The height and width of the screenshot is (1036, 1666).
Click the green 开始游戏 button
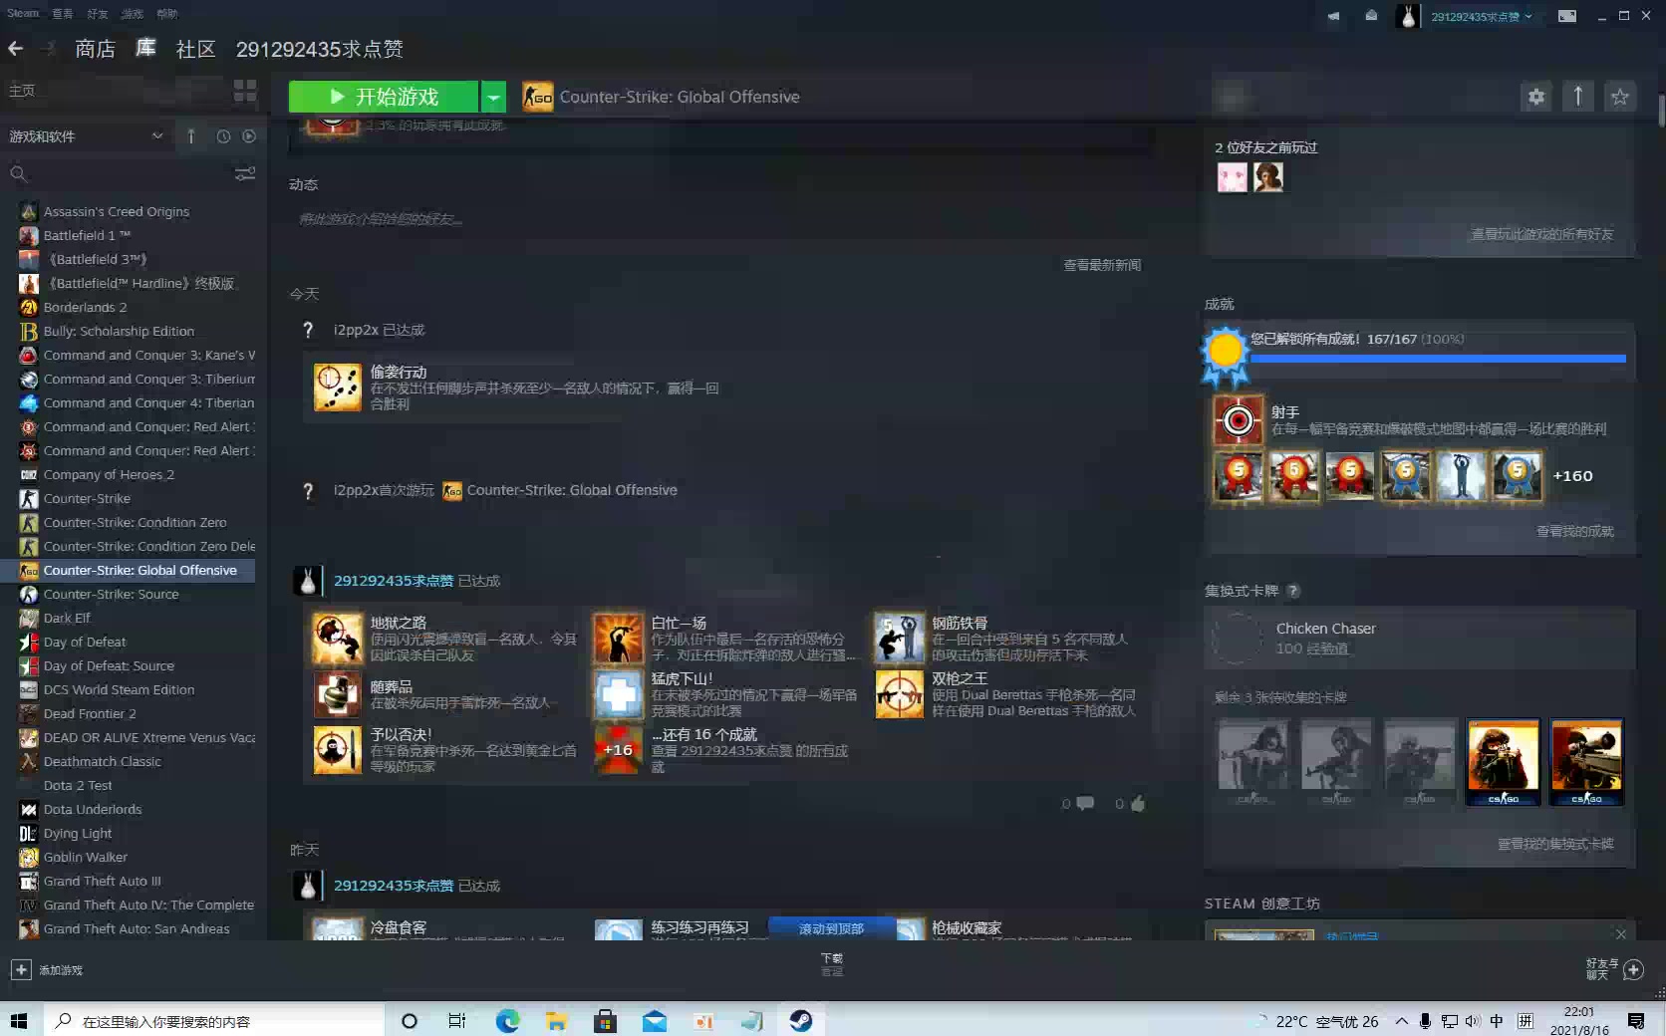(x=384, y=97)
